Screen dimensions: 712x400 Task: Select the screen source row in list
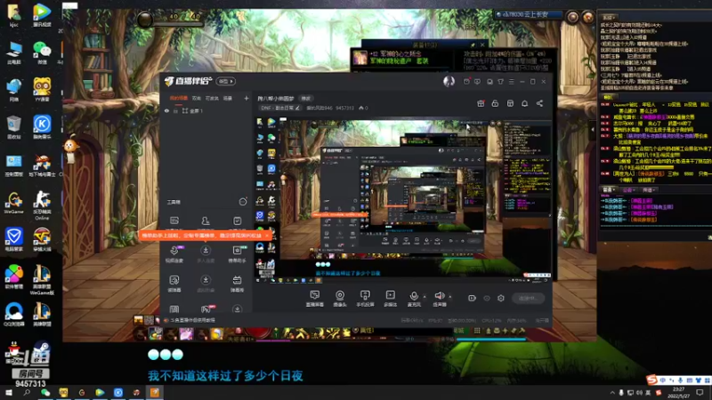(x=206, y=111)
